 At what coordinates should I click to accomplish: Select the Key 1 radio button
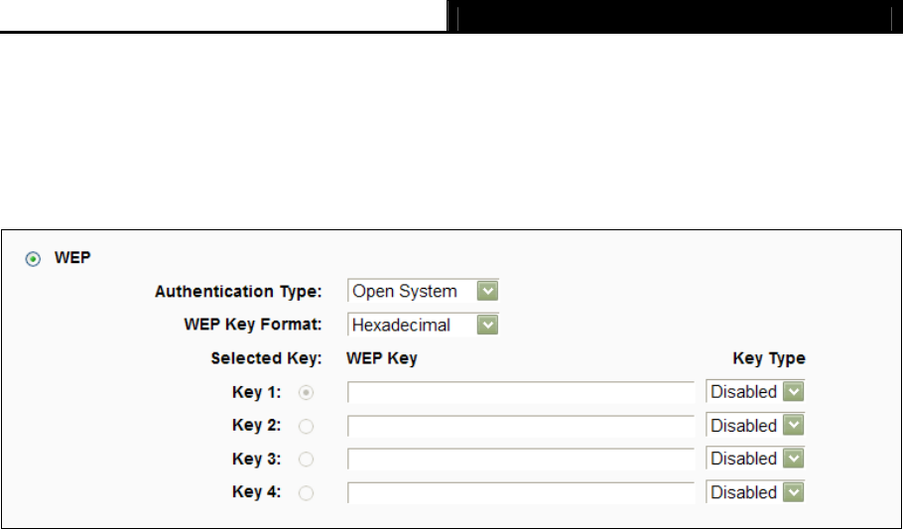point(307,392)
